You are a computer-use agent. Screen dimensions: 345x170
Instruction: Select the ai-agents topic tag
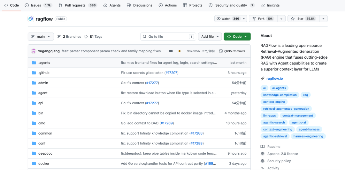coord(279,88)
